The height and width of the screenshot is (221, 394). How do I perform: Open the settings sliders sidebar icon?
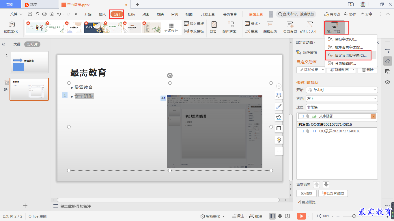pyautogui.click(x=388, y=50)
